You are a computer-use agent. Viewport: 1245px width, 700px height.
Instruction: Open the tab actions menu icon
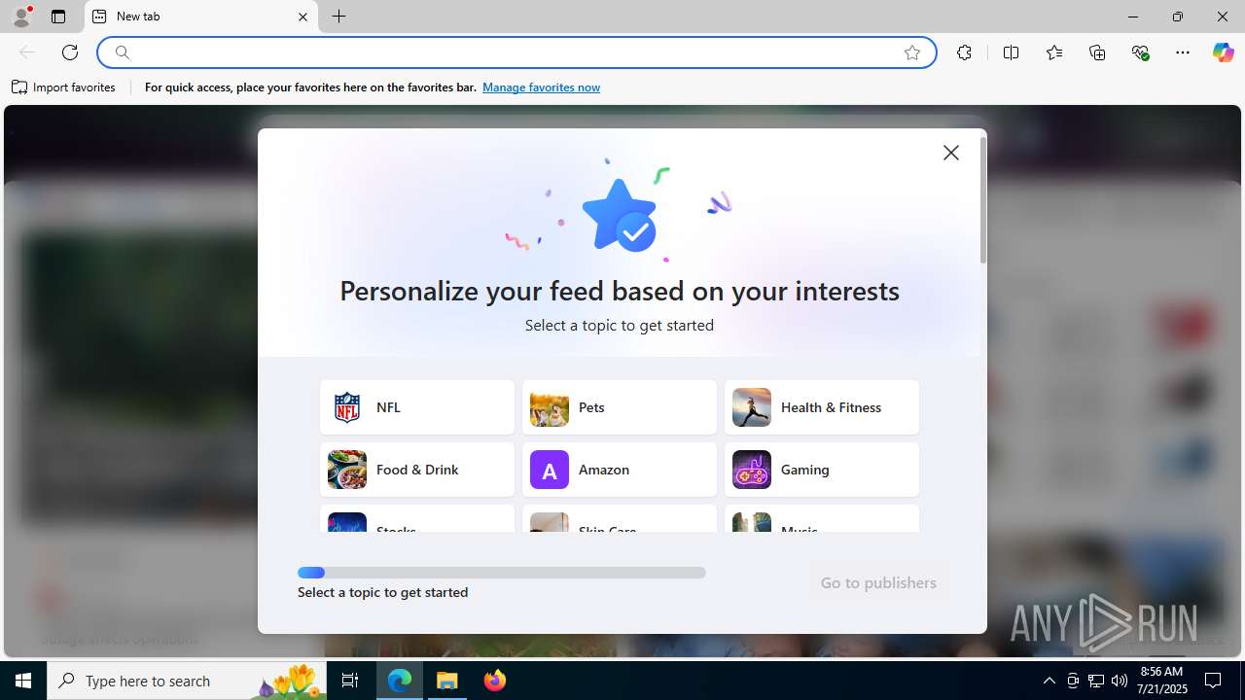pyautogui.click(x=58, y=17)
